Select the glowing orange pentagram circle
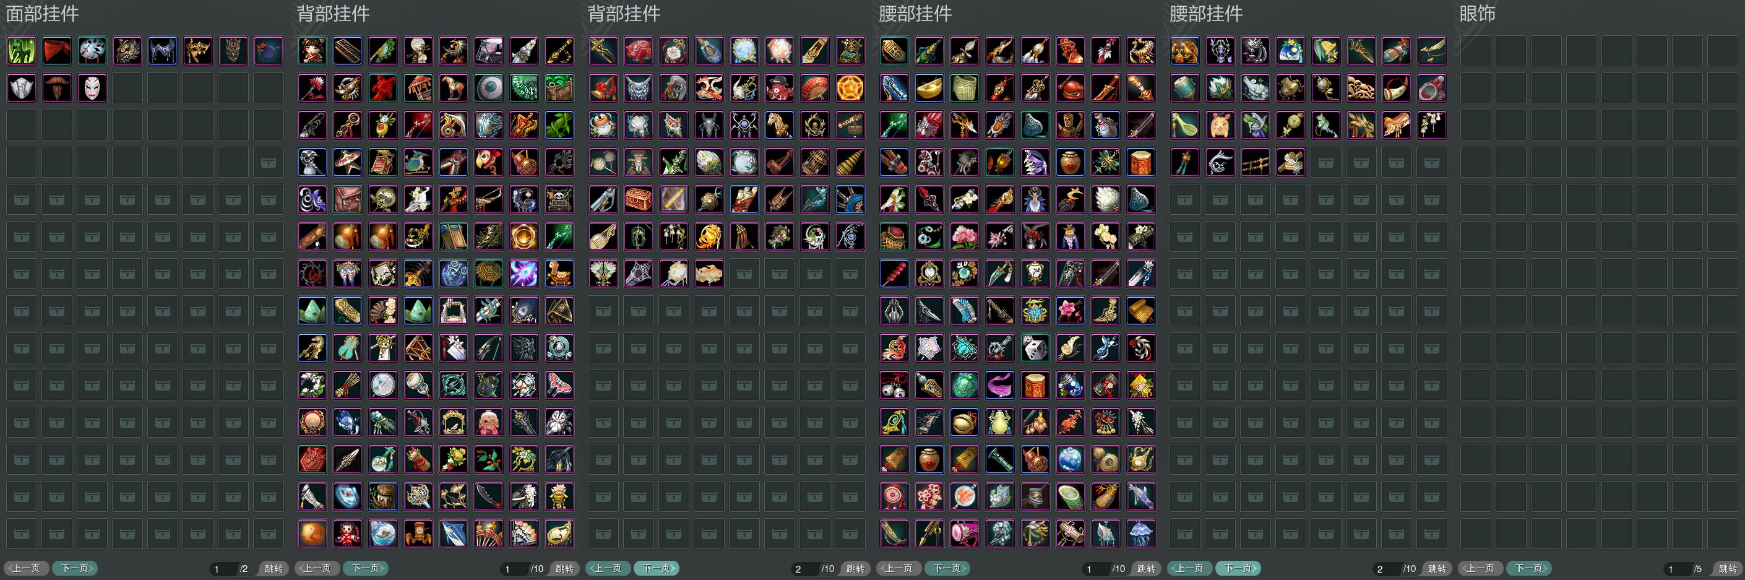The width and height of the screenshot is (1745, 580). [x=850, y=88]
